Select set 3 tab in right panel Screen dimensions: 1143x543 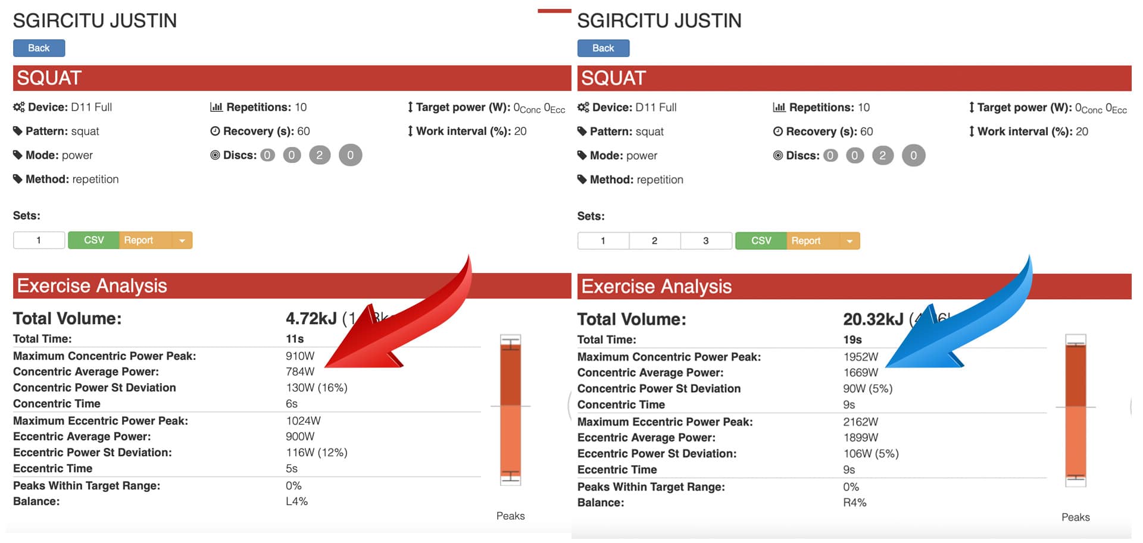[706, 241]
